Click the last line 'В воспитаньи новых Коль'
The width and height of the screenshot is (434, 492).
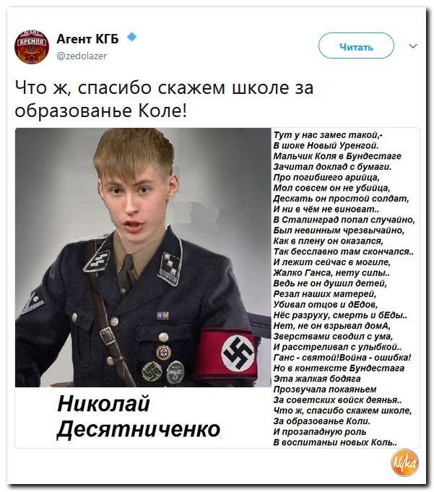335,442
